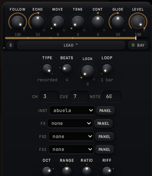Click the LEVEL knob

pyautogui.click(x=138, y=22)
